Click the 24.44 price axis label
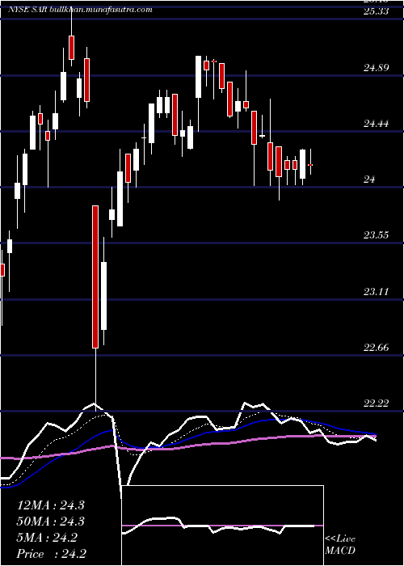Viewport: 404px width, 566px height. (376, 124)
